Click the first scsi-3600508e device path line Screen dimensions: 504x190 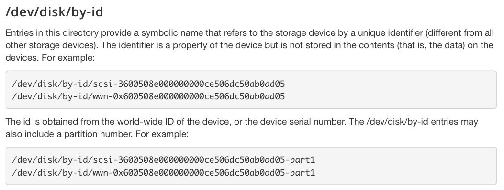pos(148,84)
